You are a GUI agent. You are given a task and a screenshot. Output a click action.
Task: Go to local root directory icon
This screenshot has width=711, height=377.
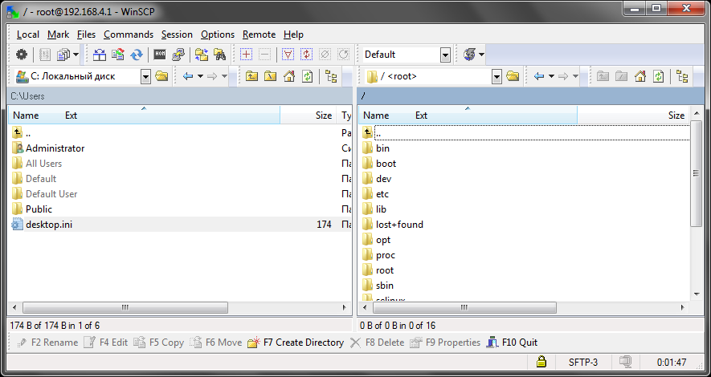(270, 76)
